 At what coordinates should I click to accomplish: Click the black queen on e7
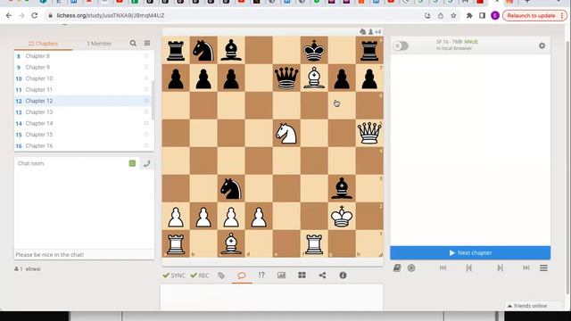coord(286,78)
